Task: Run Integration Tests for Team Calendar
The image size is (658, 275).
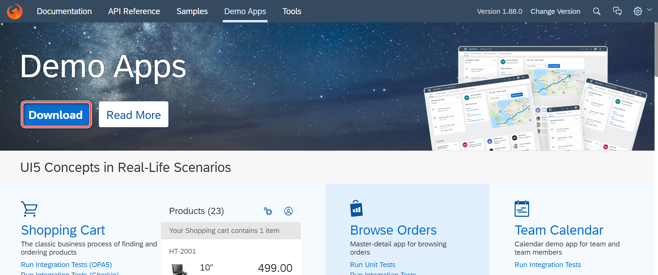Action: [548, 265]
